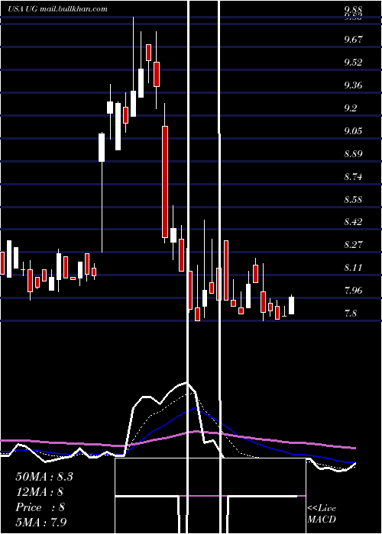Click the 'Price : 8' readout

[40, 507]
